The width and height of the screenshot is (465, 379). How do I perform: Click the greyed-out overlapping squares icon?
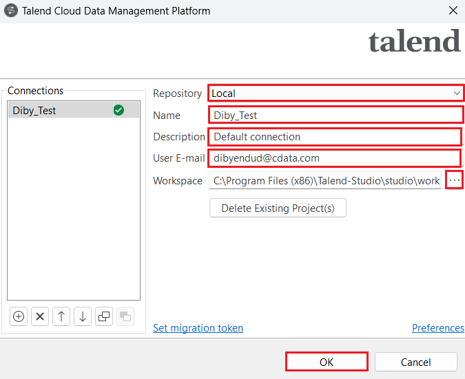pyautogui.click(x=125, y=316)
